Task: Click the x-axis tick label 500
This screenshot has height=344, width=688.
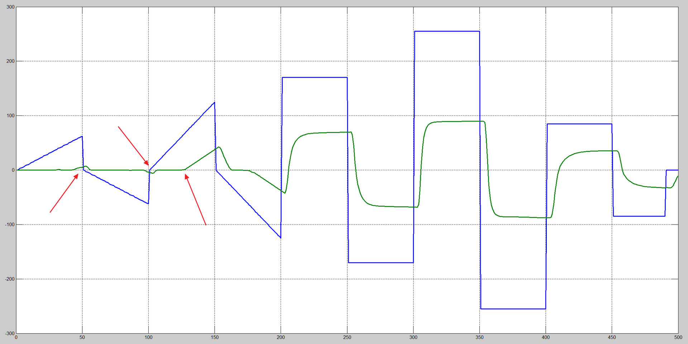Action: (678, 338)
